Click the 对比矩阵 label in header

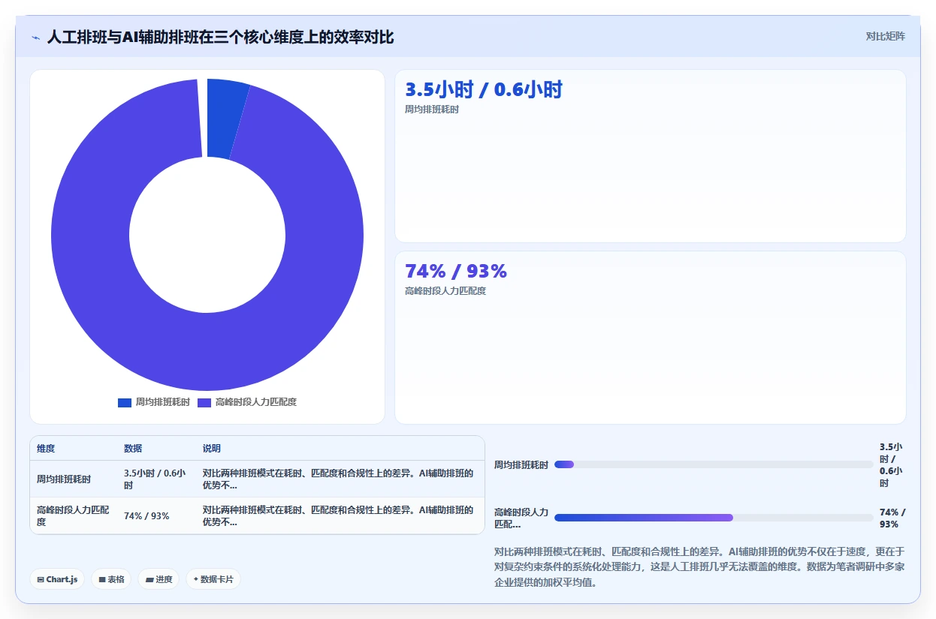(886, 36)
